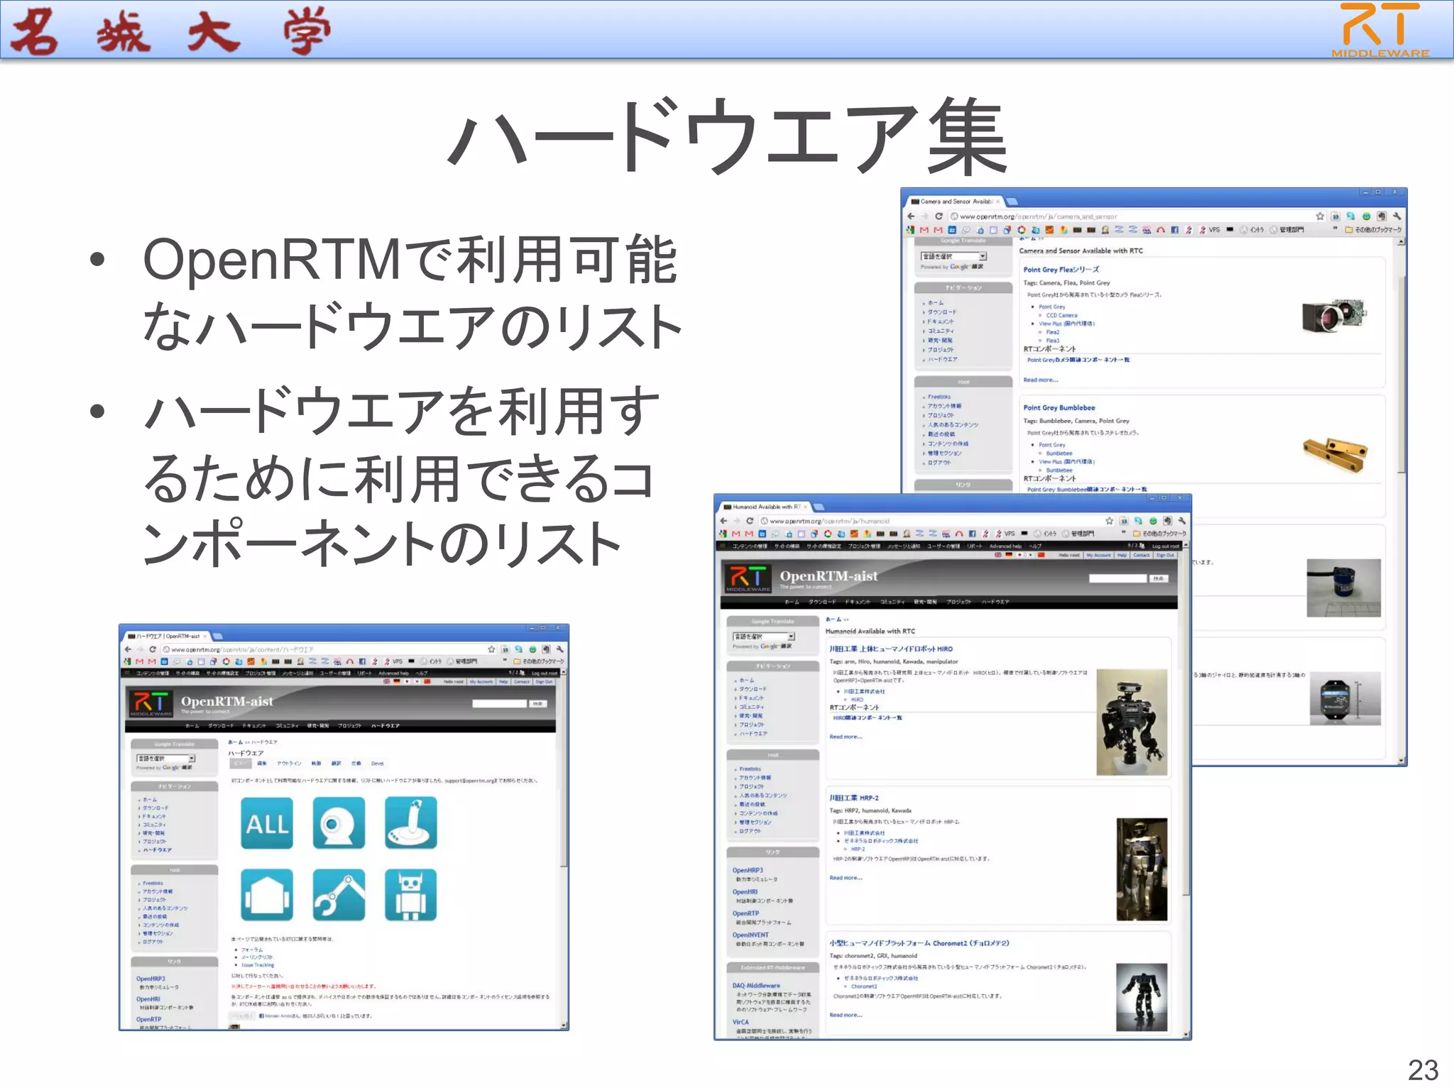Open wrench menu in Humanoid browser window
Image resolution: width=1454 pixels, height=1090 pixels.
click(x=1181, y=521)
